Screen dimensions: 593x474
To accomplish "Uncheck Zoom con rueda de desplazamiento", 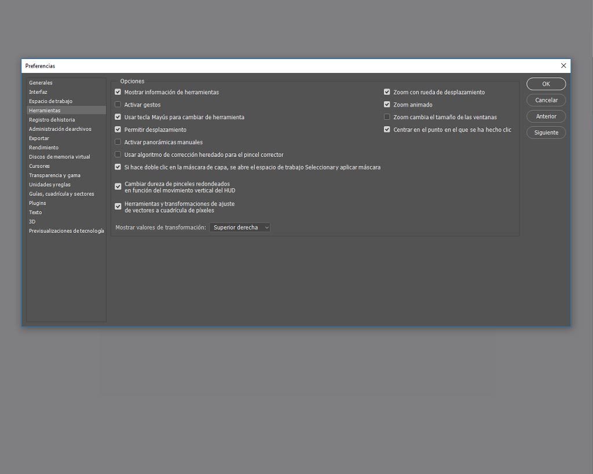I will coord(386,92).
